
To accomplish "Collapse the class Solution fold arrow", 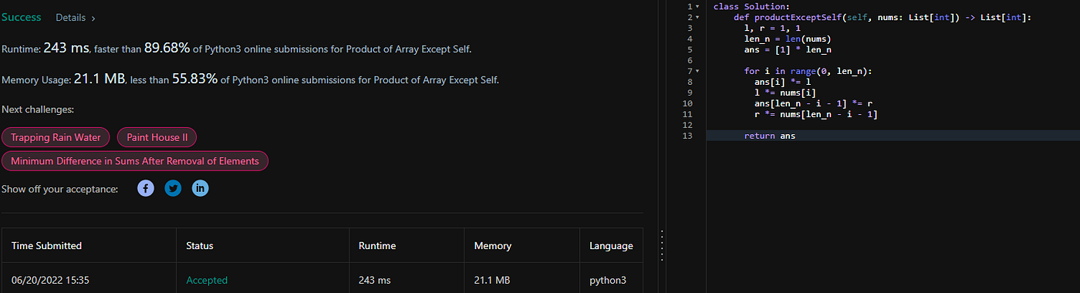I will [x=697, y=6].
